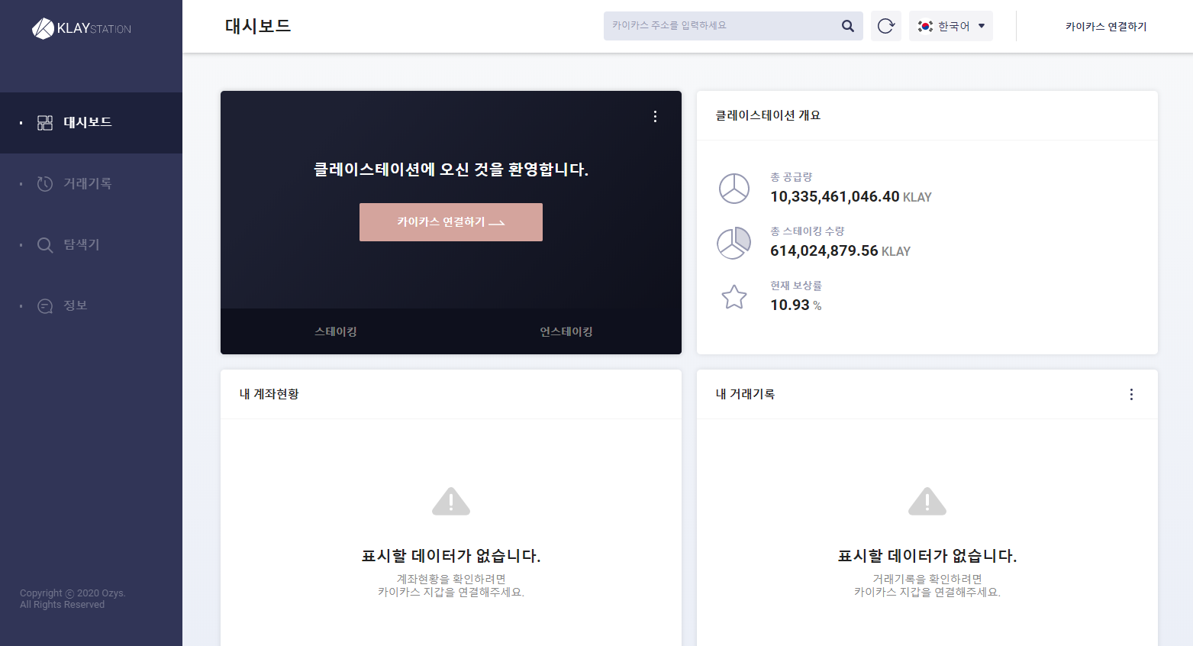Screen dimensions: 1193x646
Task: Open the 한국어 language dropdown
Action: point(951,26)
